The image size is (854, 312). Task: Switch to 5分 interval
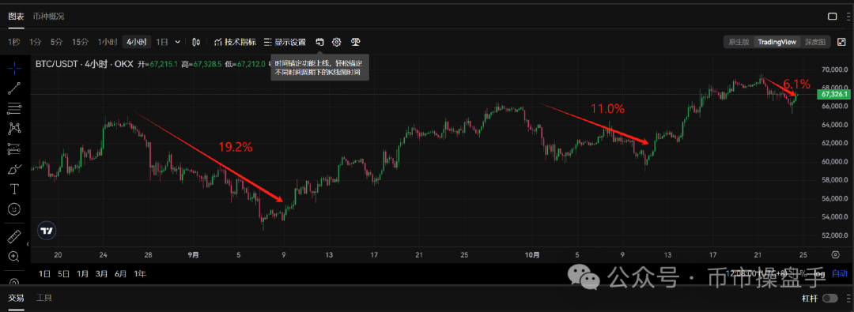[x=56, y=42]
